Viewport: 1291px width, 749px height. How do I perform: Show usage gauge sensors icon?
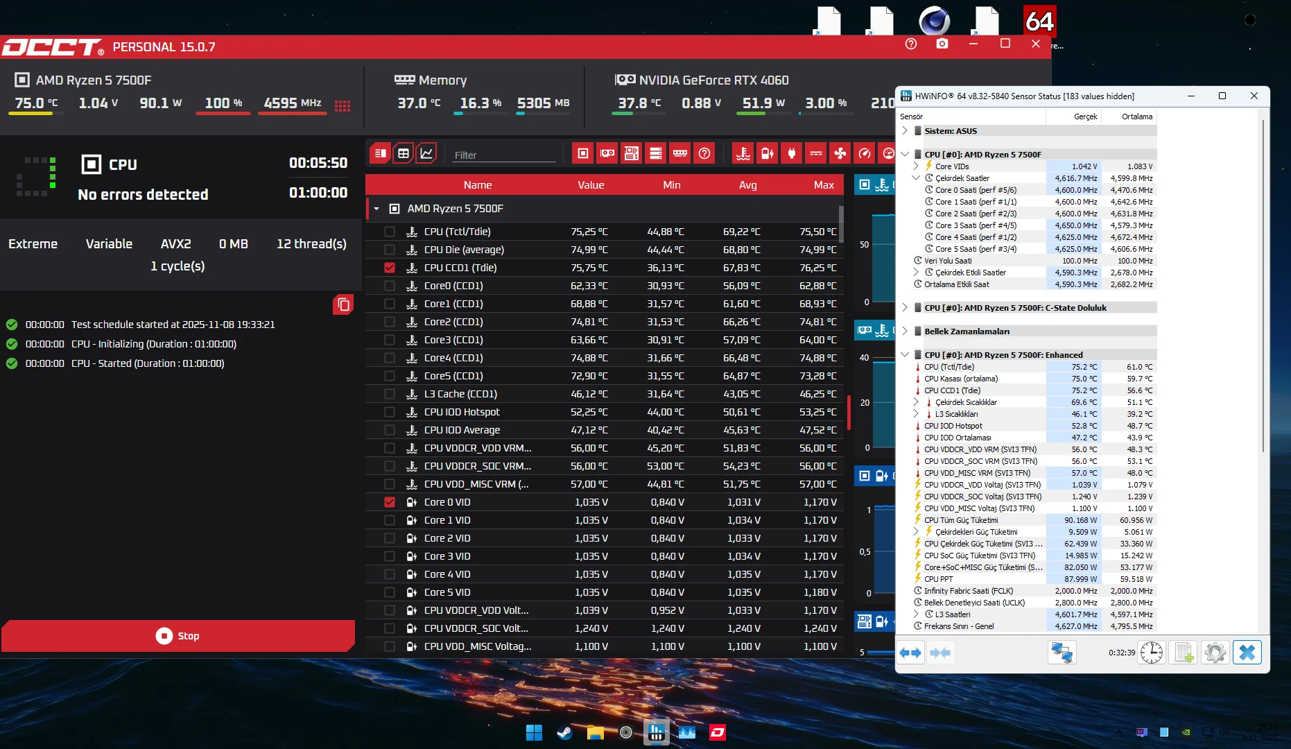(865, 153)
